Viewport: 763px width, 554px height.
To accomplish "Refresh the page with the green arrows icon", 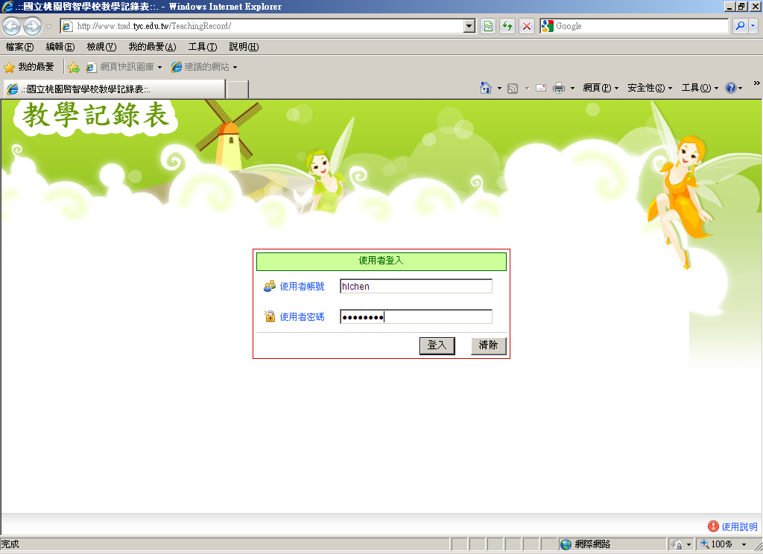I will [x=507, y=26].
